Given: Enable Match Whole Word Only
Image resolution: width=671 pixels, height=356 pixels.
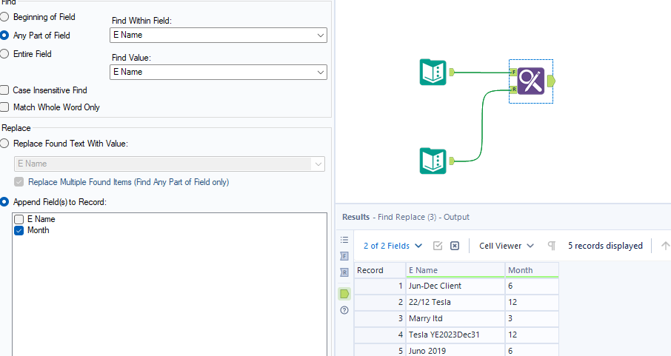Looking at the screenshot, I should pos(4,107).
